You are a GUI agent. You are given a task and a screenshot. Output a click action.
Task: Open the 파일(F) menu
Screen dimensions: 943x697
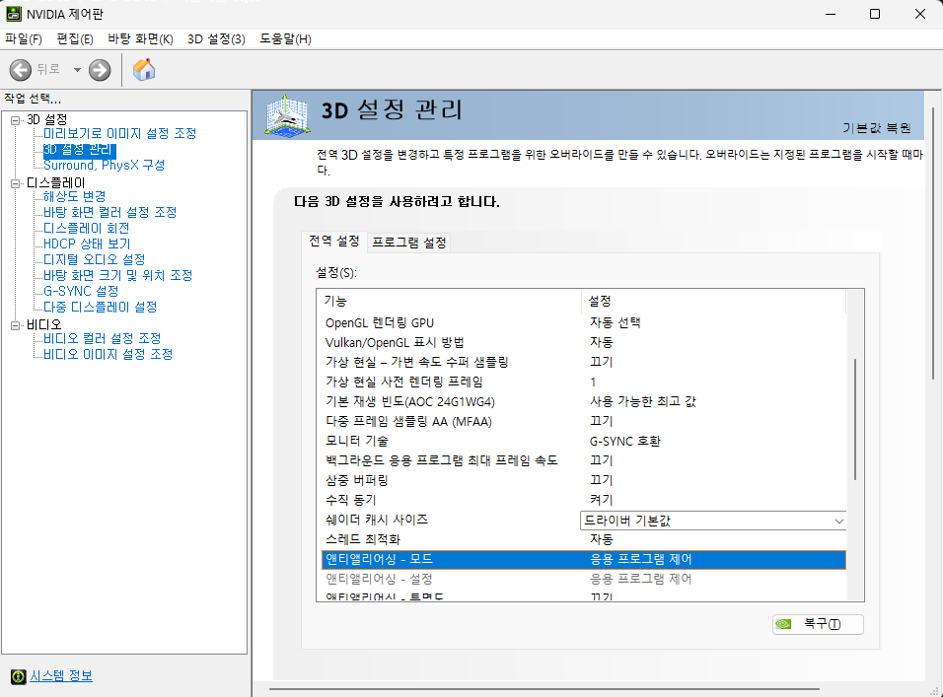pyautogui.click(x=24, y=39)
